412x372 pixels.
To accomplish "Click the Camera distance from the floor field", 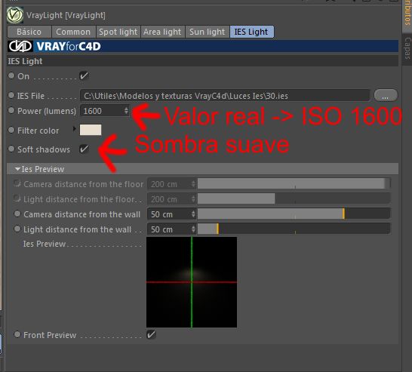I will click(169, 184).
